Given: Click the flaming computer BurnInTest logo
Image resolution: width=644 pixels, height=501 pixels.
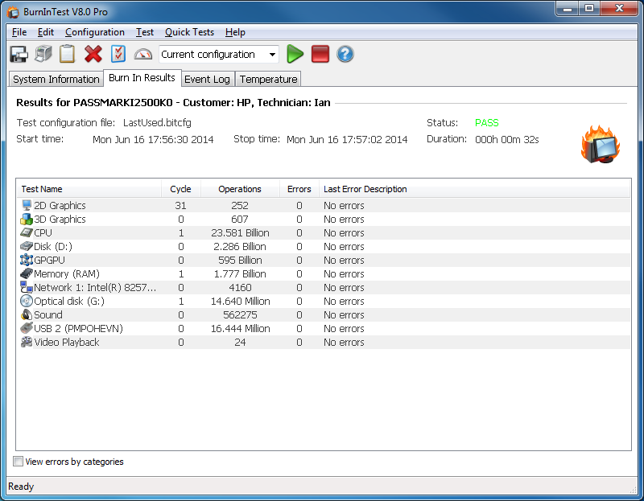Looking at the screenshot, I should pos(601,145).
